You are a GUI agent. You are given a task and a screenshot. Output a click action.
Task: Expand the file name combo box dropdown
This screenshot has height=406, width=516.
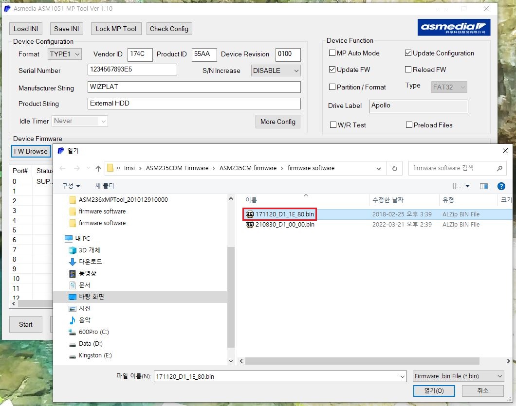click(403, 377)
